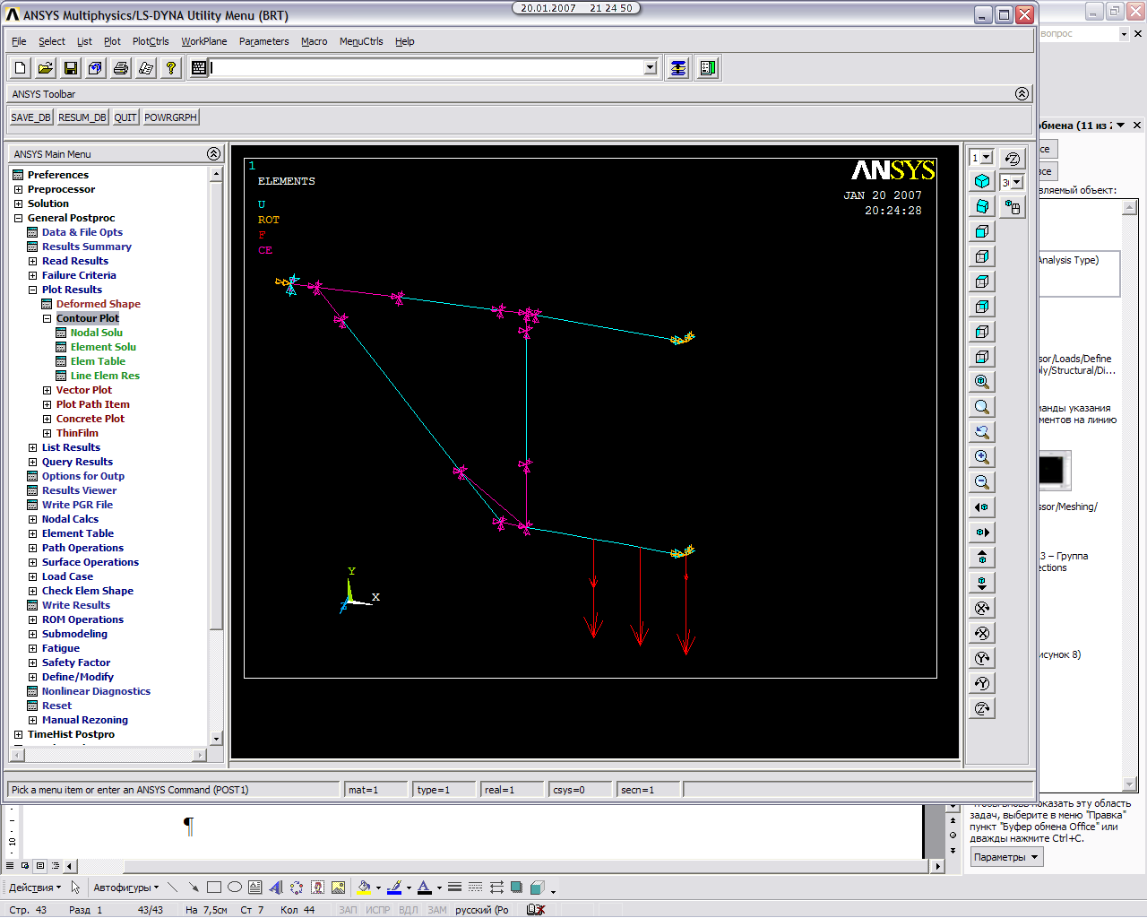Click the Pan-Zoom-Rotate toolbar icon

tap(96, 68)
